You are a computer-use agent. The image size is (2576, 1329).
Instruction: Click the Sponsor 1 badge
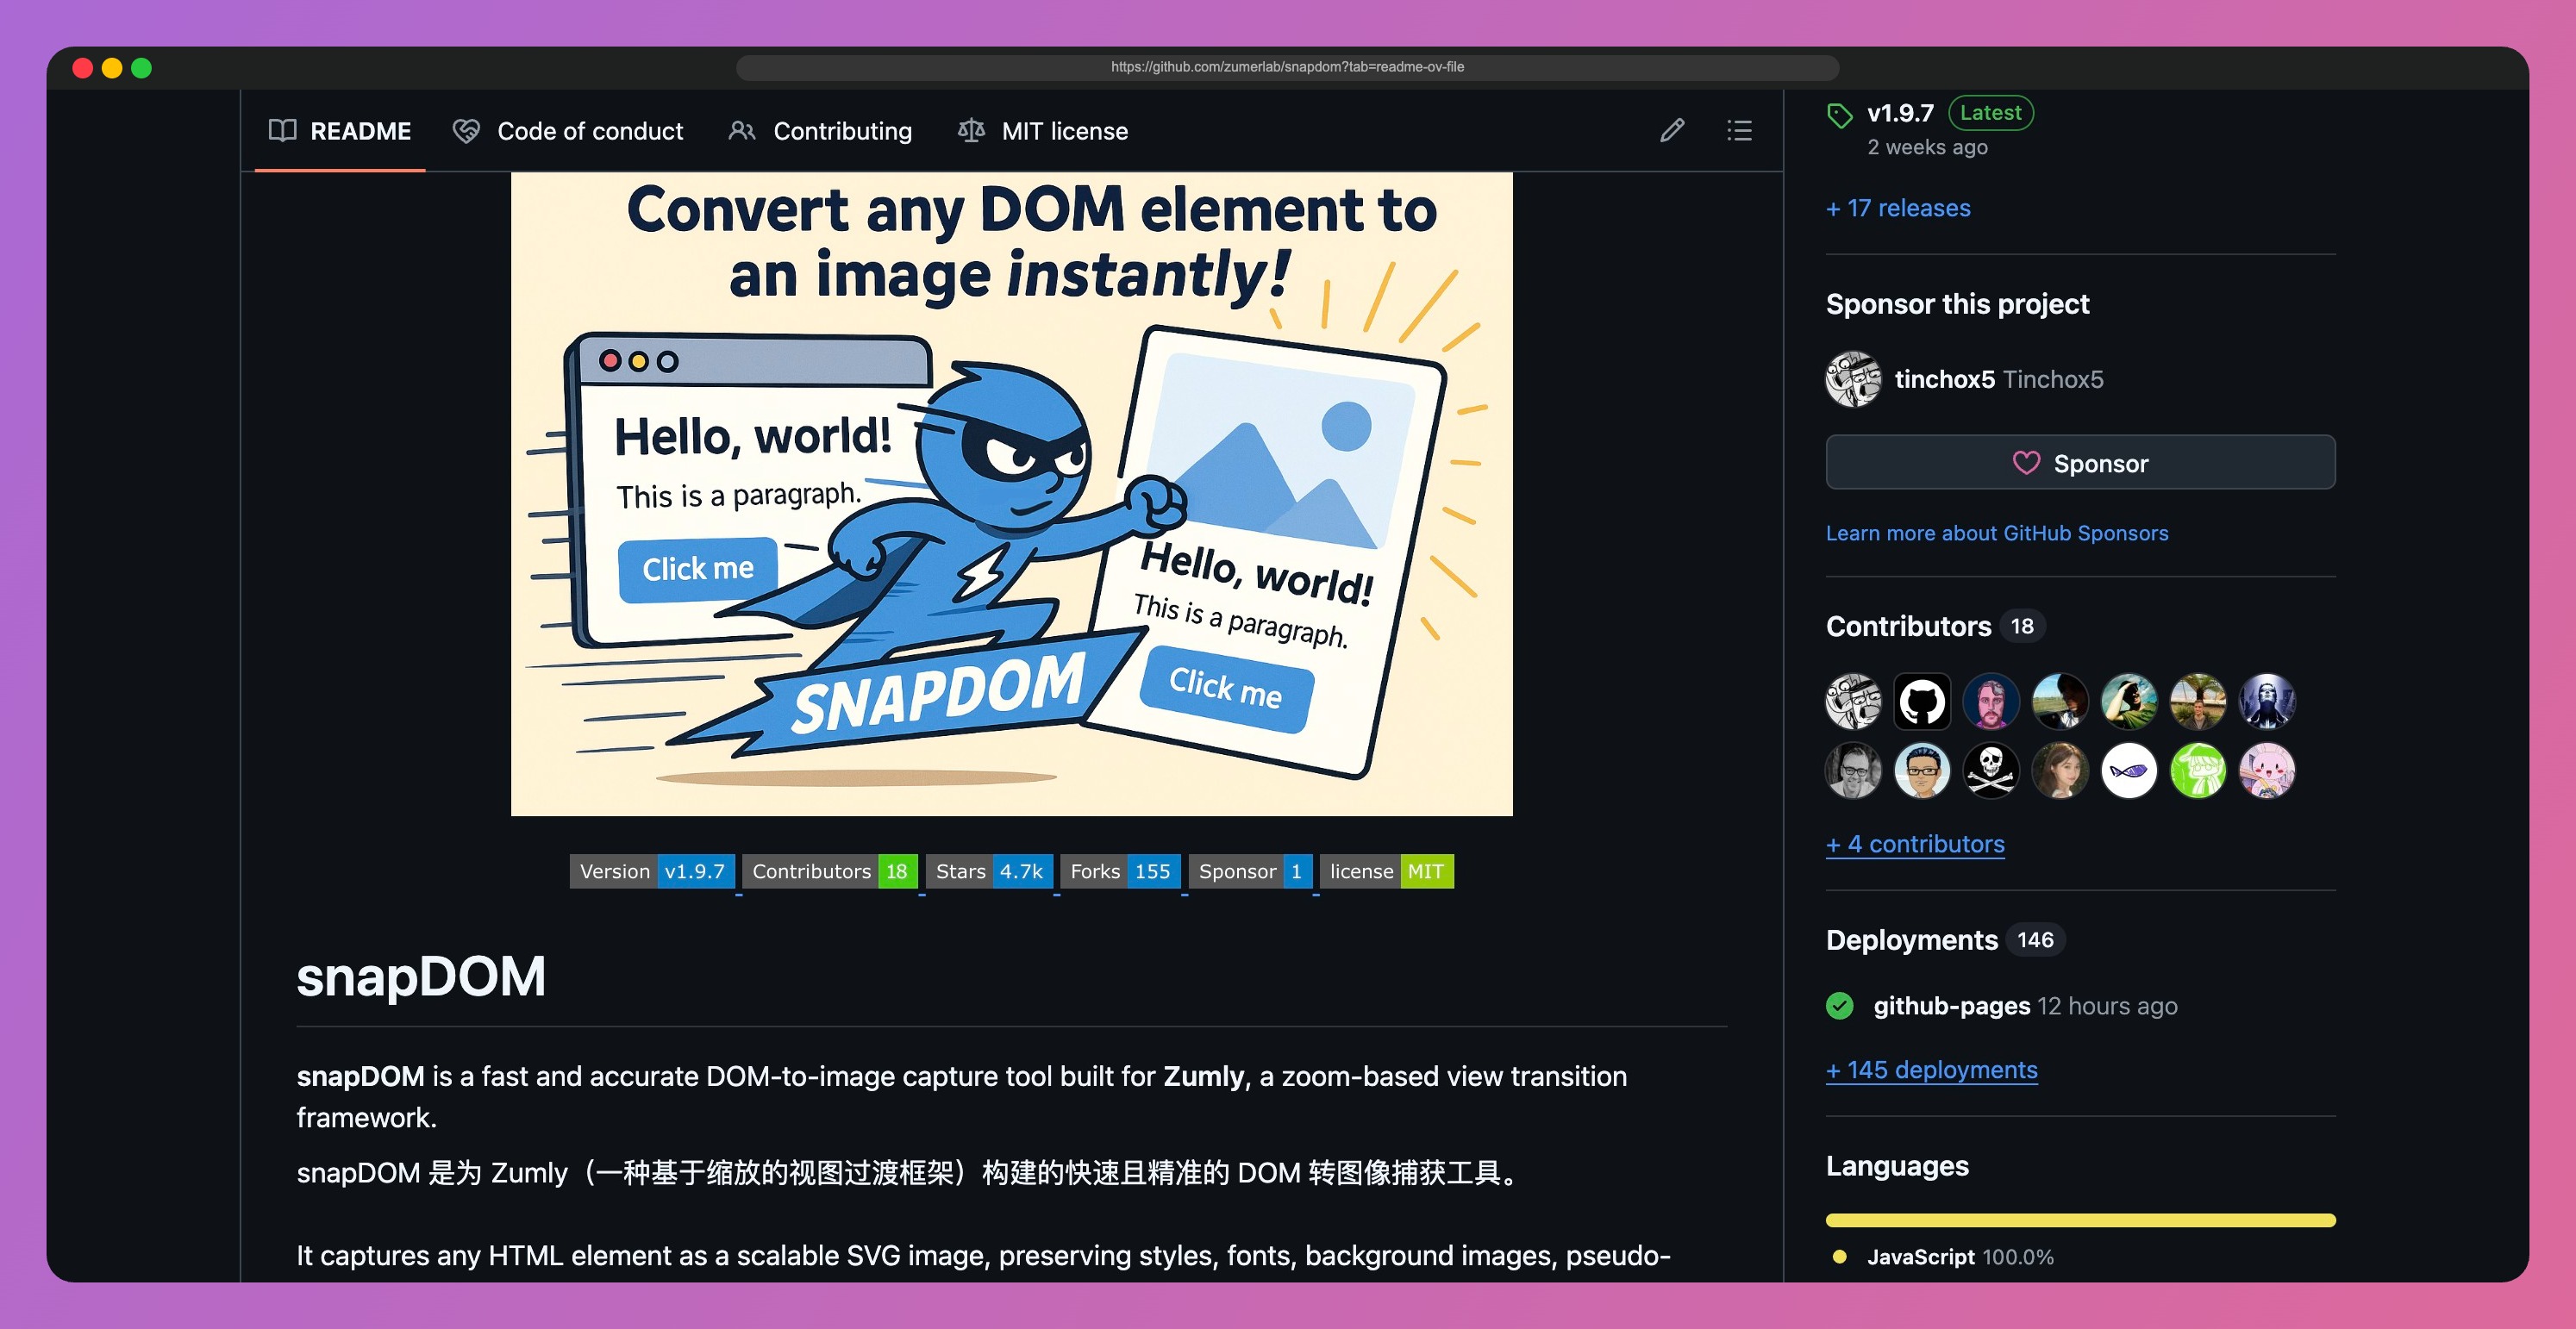1250,871
